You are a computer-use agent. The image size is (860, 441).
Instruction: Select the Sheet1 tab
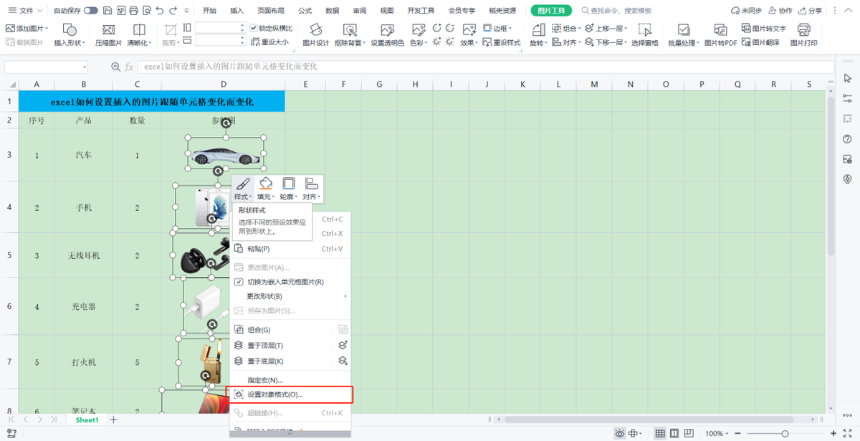click(x=87, y=419)
